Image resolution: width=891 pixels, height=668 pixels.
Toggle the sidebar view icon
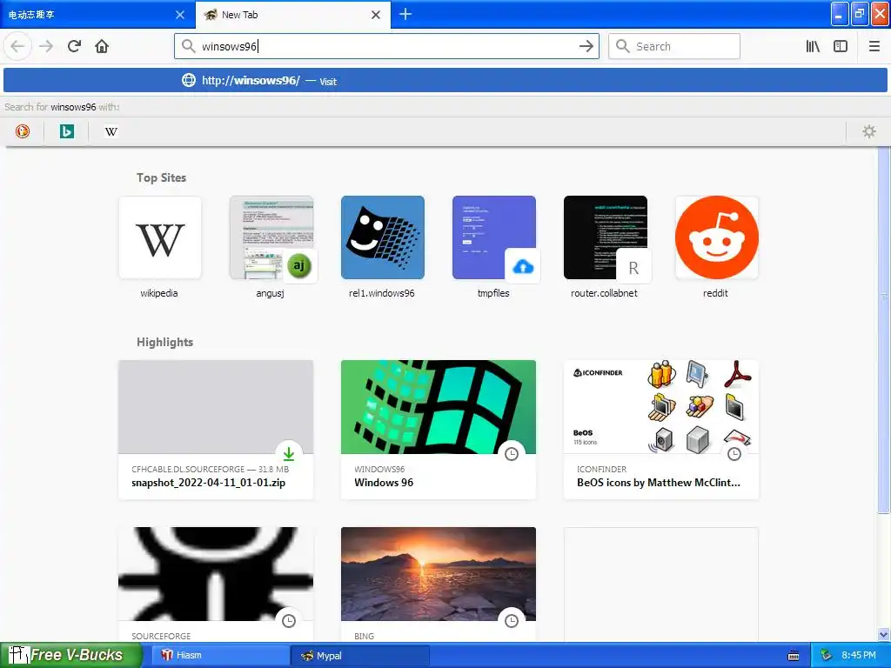(x=841, y=46)
